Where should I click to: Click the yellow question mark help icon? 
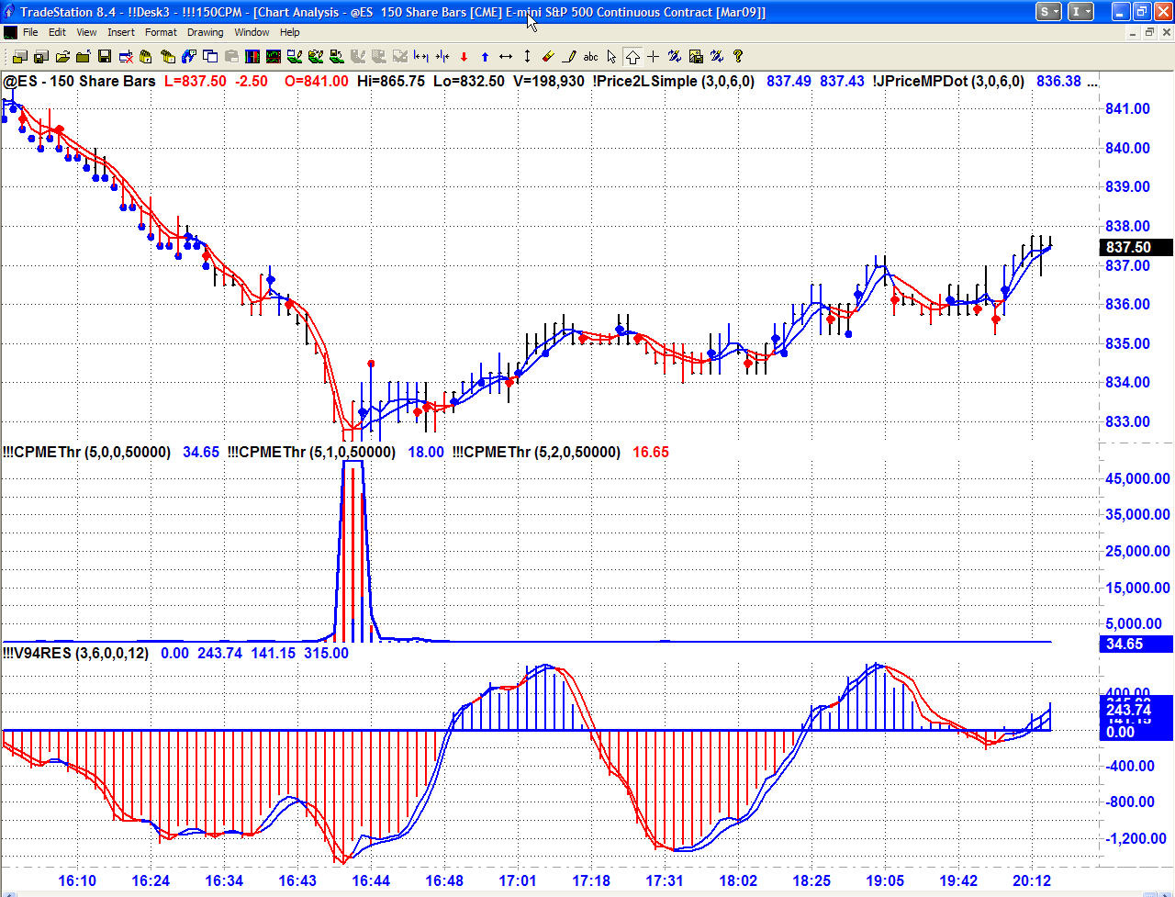point(738,57)
